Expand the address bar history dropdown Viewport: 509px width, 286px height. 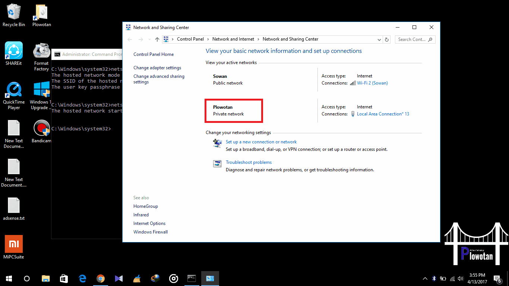click(x=379, y=39)
